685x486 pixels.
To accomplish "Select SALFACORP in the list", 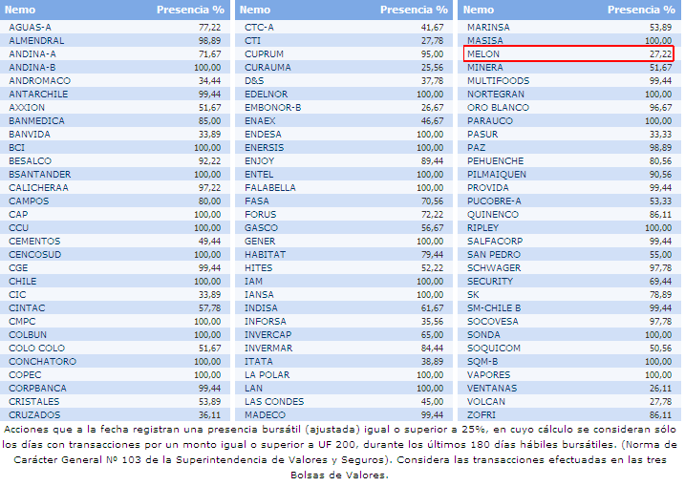I will 495,242.
